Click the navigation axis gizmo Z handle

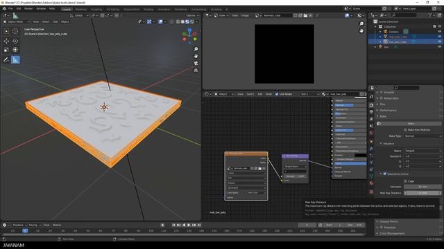click(189, 29)
